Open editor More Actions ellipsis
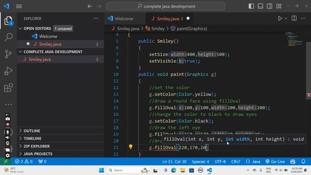Image resolution: width=311 pixels, height=175 pixels. pyautogui.click(x=303, y=18)
